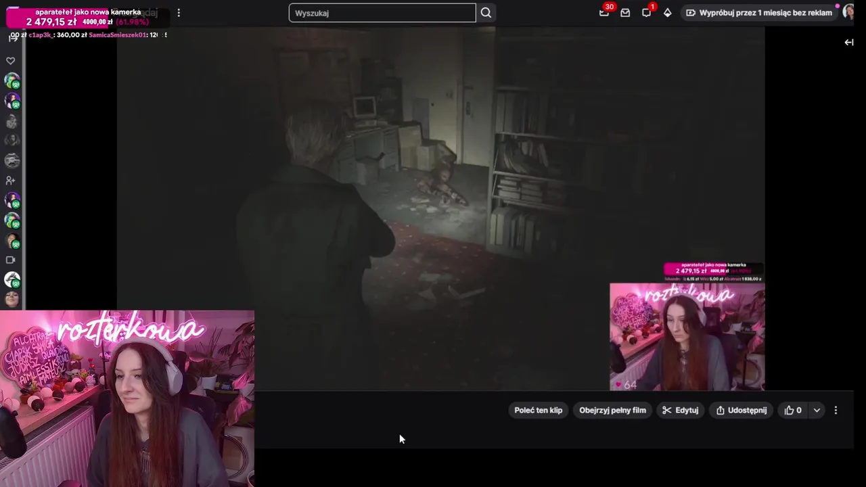This screenshot has width=866, height=487.
Task: Click the magnifying glass search button
Action: [486, 13]
